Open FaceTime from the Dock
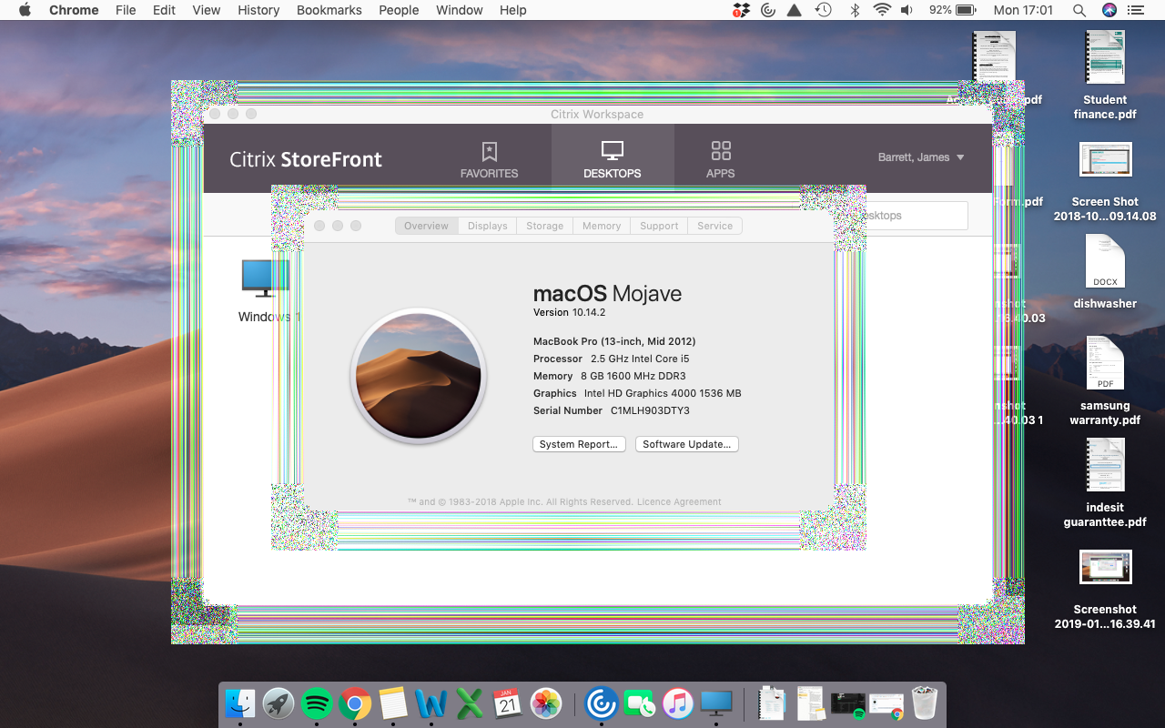Viewport: 1165px width, 728px height. (x=640, y=703)
